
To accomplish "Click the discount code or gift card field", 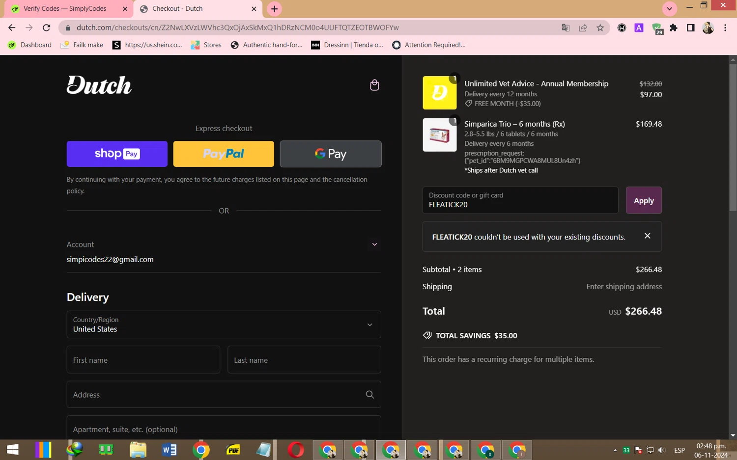I will [520, 200].
